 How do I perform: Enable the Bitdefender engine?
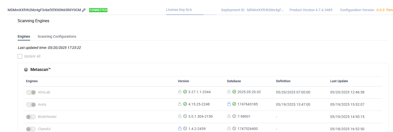click(x=31, y=117)
